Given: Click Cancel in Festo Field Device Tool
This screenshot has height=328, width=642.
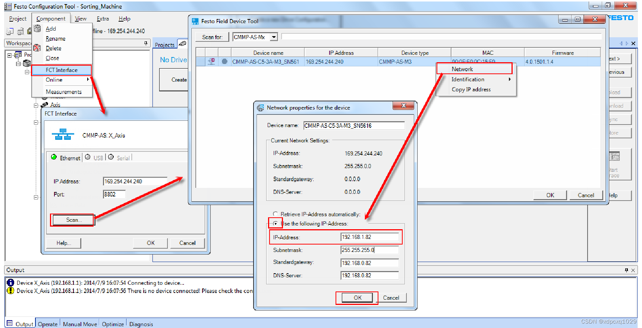Looking at the screenshot, I should tap(586, 195).
